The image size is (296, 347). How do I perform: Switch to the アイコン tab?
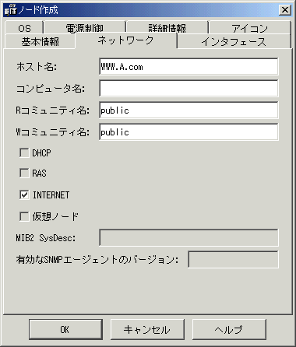[x=250, y=28]
